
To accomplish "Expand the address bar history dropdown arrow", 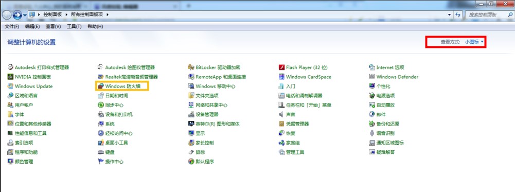I will pos(450,15).
